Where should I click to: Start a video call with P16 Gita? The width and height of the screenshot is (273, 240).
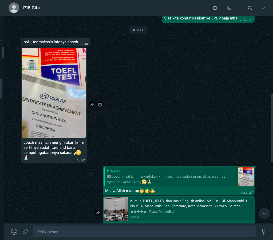pyautogui.click(x=216, y=8)
